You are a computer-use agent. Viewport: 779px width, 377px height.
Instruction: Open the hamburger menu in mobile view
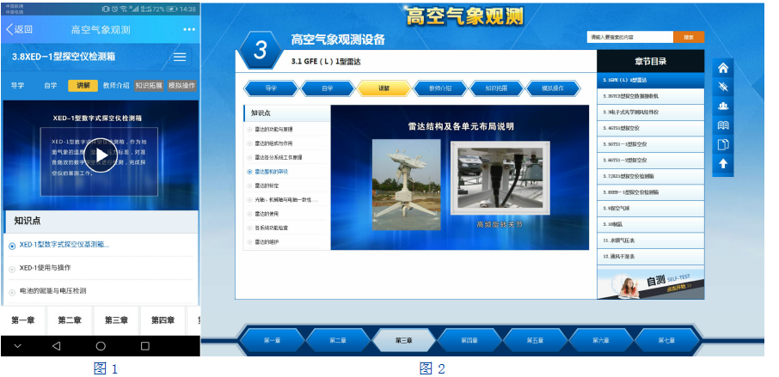coord(180,57)
